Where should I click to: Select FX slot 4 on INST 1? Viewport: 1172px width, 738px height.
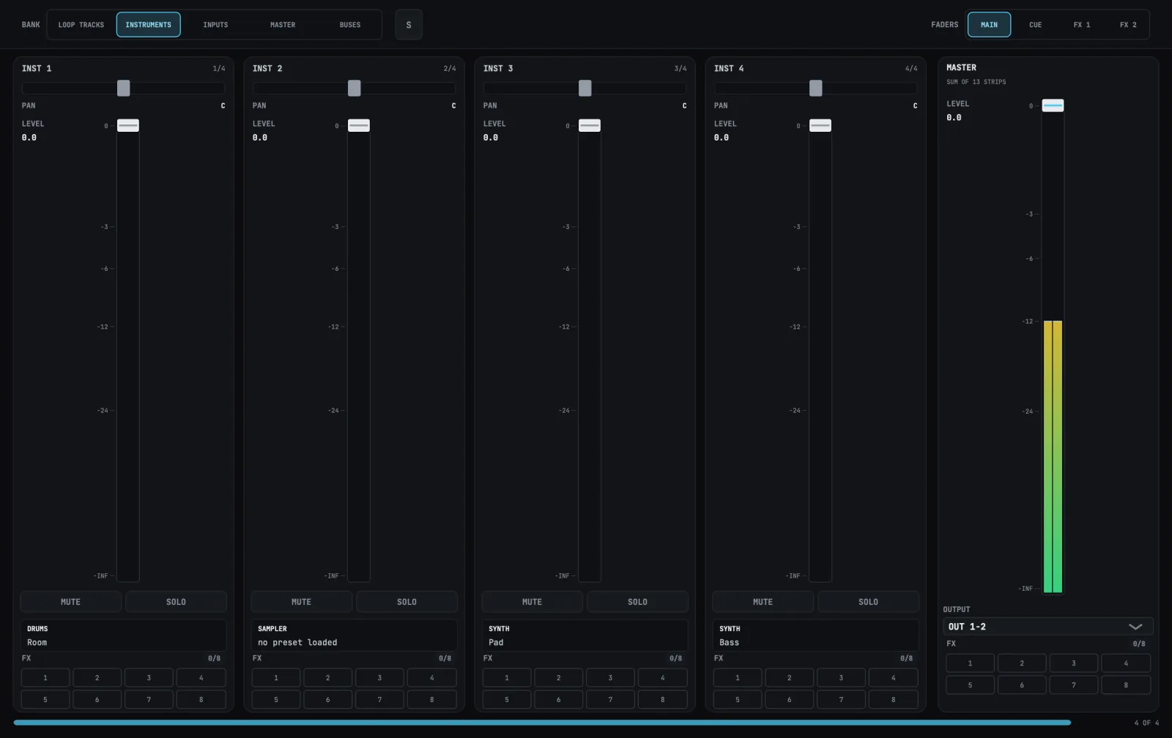(201, 678)
